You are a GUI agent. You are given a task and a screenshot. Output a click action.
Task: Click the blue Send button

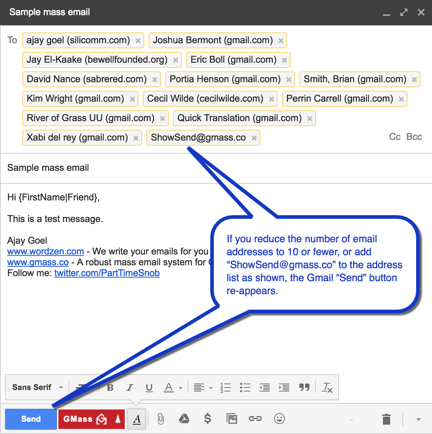(x=31, y=419)
